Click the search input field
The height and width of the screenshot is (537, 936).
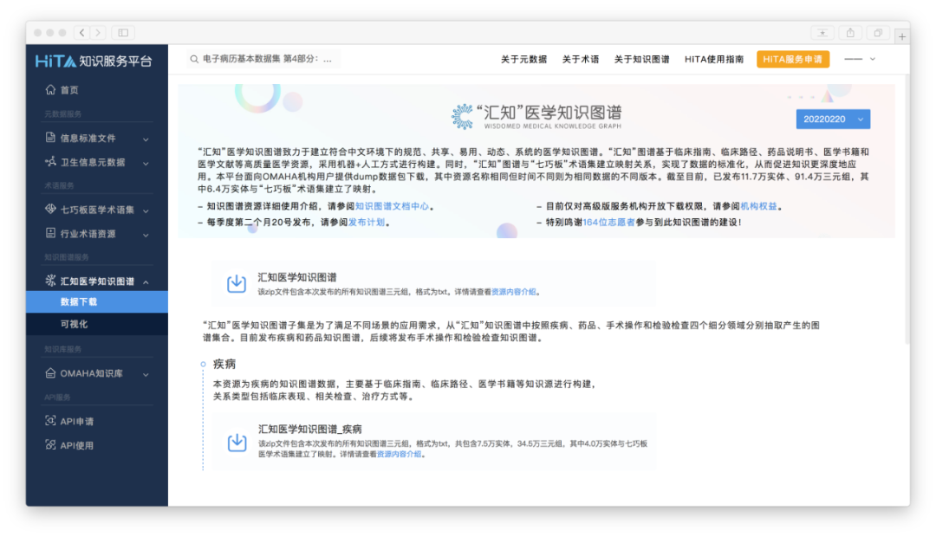click(263, 59)
